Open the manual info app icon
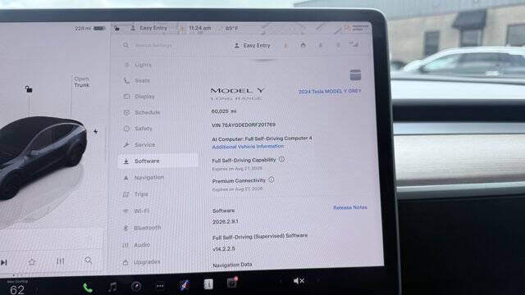 tap(208, 284)
